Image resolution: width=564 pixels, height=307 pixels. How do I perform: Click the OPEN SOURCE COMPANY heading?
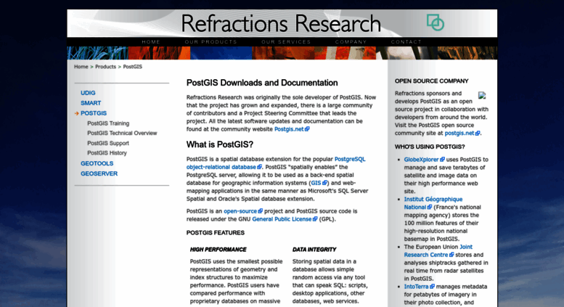431,81
